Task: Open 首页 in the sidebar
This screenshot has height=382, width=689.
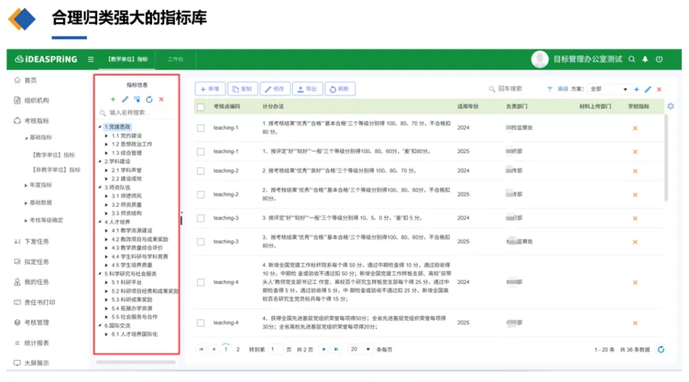Action: (x=25, y=80)
